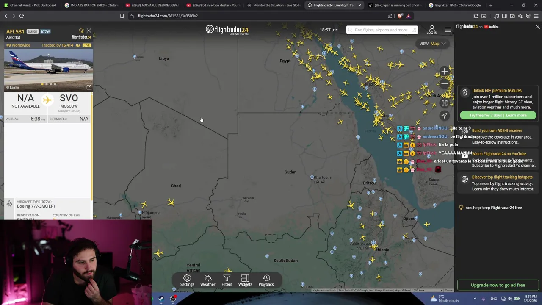Screen dimensions: 542x305
Task: Open the Filters funnel tool
Action: (227, 280)
